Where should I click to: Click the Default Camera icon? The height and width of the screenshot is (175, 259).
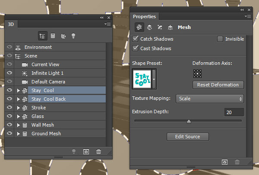(25, 82)
